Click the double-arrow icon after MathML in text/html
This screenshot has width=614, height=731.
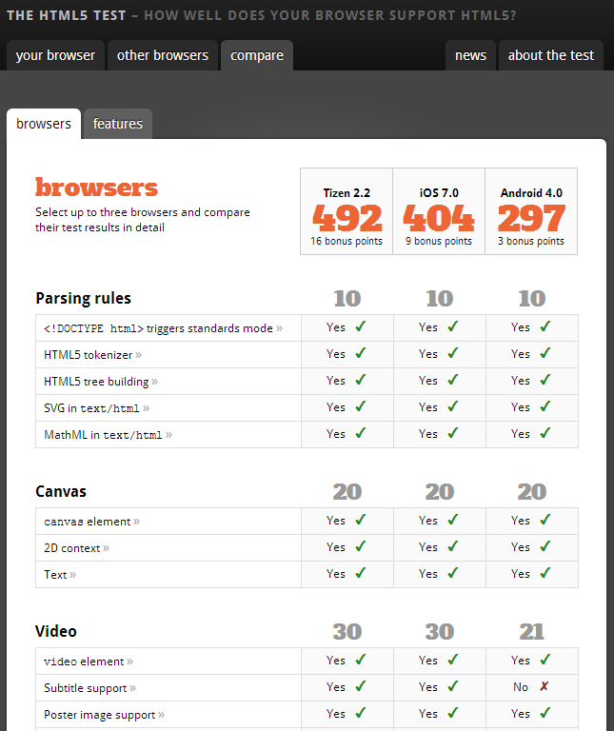168,435
